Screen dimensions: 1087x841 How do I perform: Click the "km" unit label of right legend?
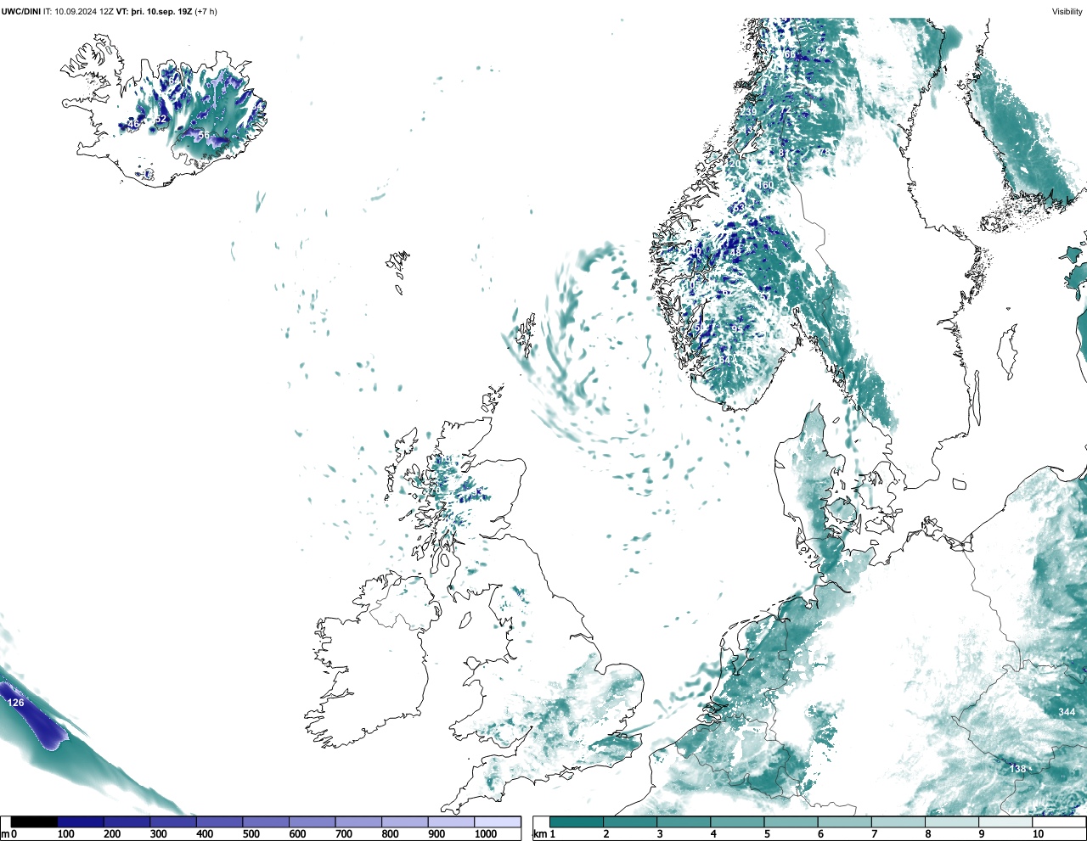tap(538, 835)
